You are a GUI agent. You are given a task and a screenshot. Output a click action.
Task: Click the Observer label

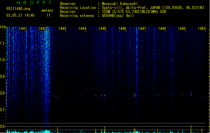[68, 4]
